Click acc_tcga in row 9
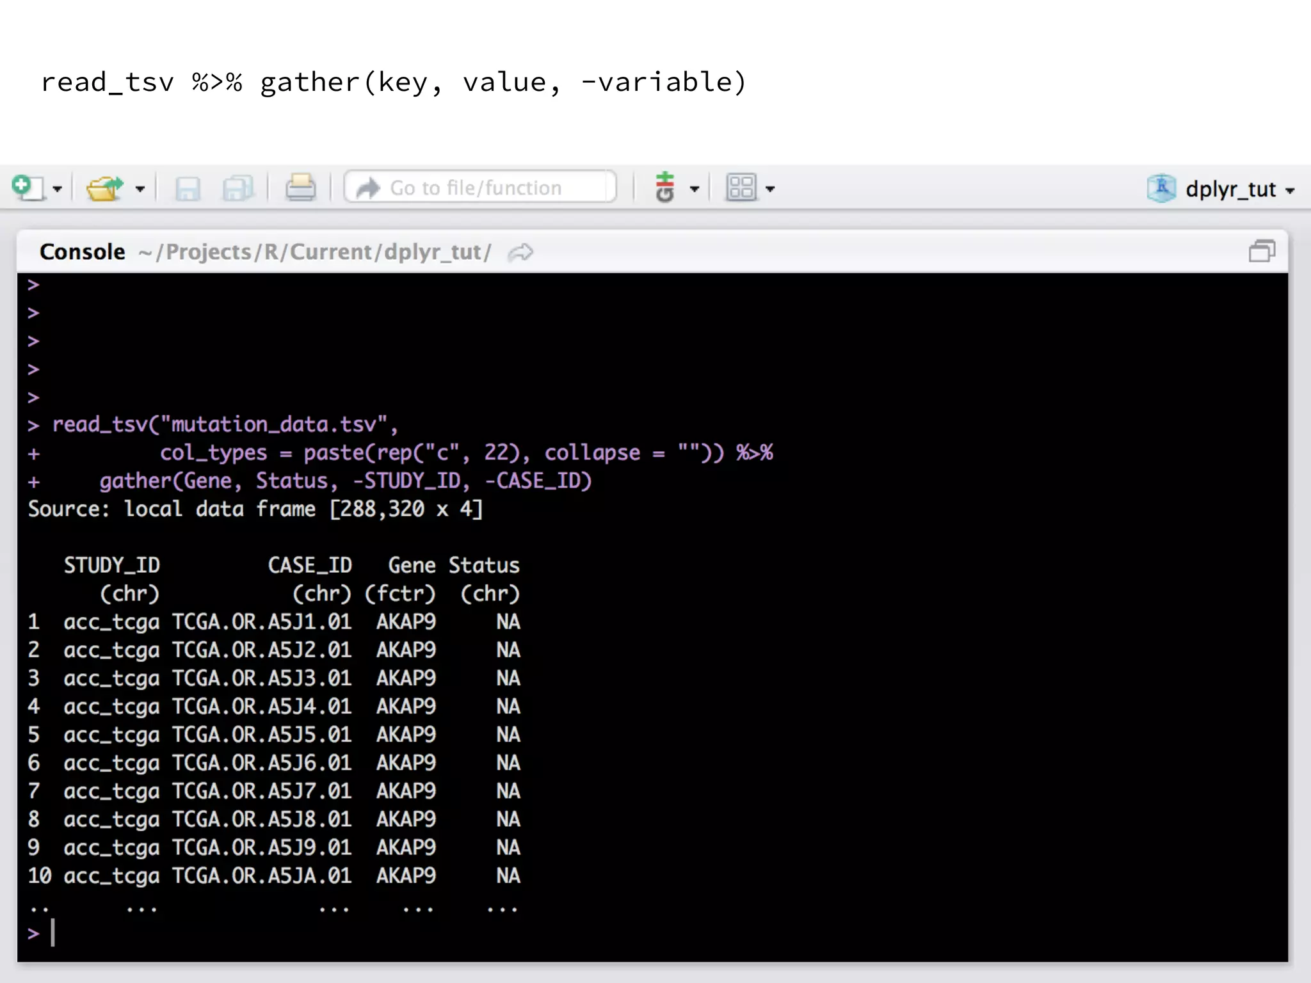The height and width of the screenshot is (983, 1311). (x=111, y=848)
